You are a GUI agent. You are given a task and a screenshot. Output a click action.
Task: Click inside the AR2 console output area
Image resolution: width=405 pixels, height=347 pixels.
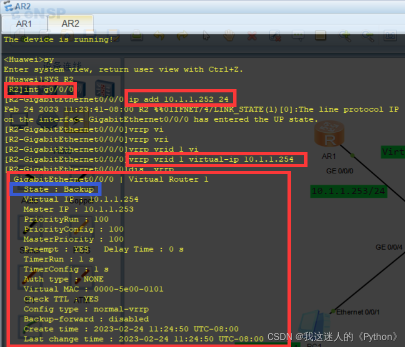[125, 225]
